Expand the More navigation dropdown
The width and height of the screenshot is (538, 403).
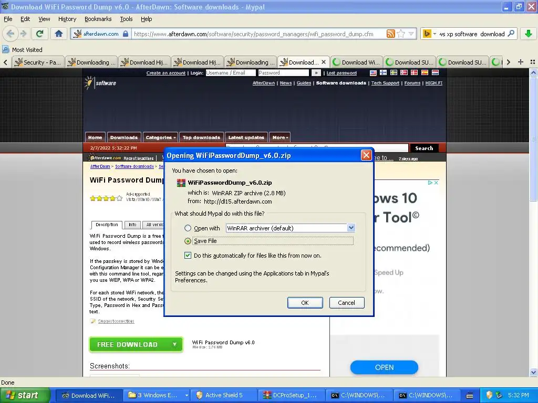(280, 137)
